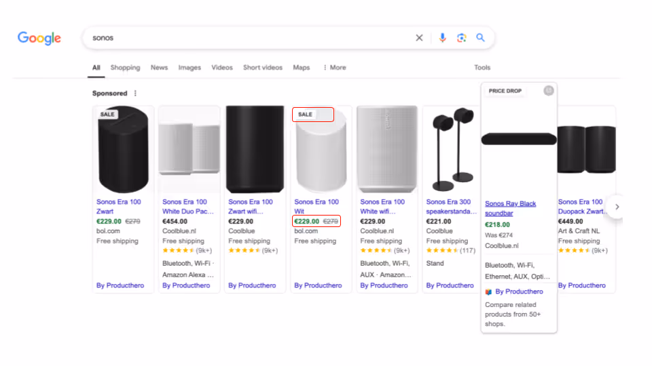The width and height of the screenshot is (652, 366).
Task: Click the Producthero icon in the Price Drop card
Action: click(x=488, y=291)
